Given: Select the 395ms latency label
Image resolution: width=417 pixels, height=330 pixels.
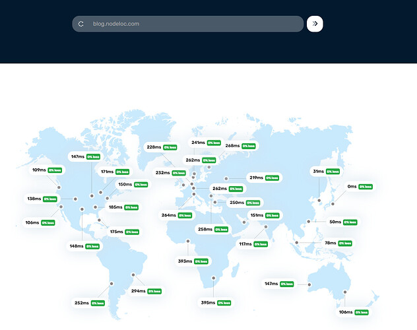Looking at the screenshot, I should click(208, 303).
